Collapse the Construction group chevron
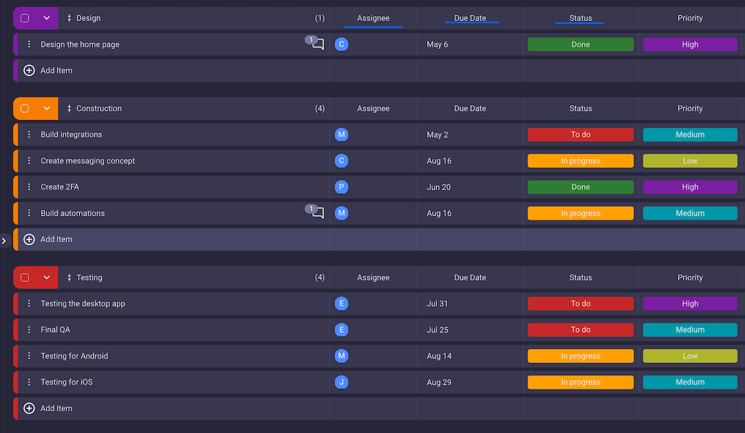745x433 pixels. [47, 108]
